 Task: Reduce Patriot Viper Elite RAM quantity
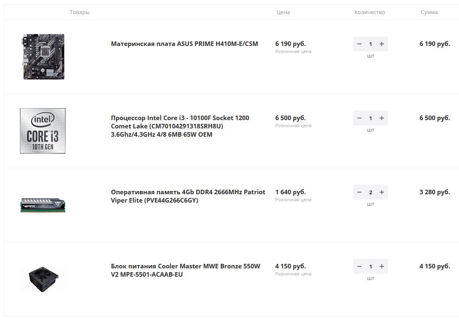click(359, 192)
